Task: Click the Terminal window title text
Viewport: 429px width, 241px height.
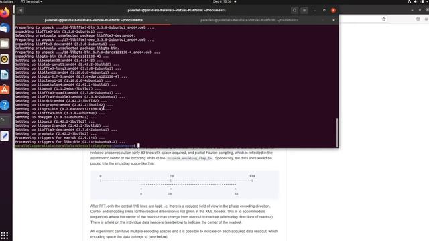Action: [x=176, y=11]
